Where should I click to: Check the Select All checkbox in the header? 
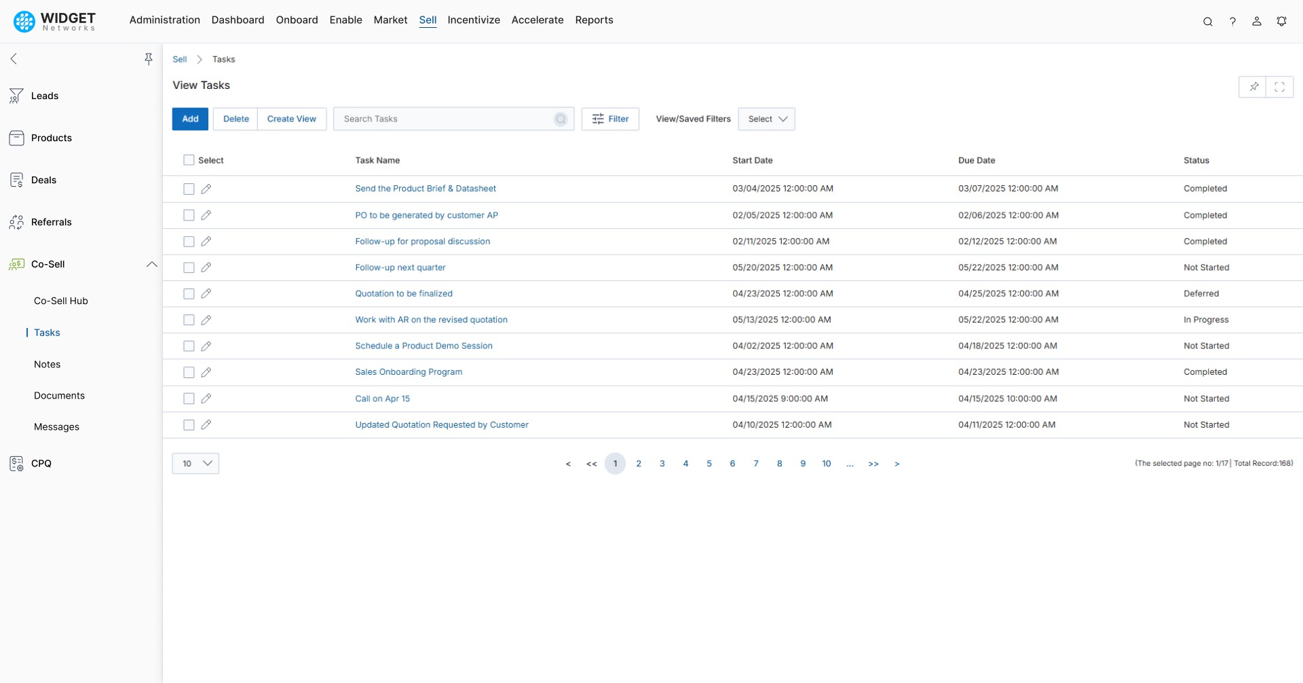[189, 160]
